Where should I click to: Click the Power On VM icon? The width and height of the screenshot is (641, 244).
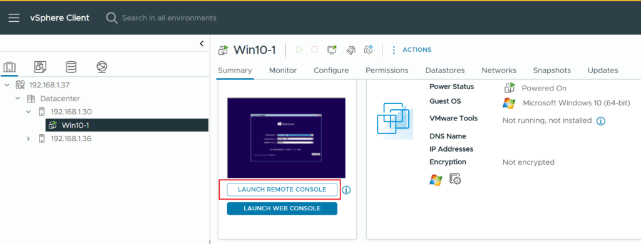299,50
